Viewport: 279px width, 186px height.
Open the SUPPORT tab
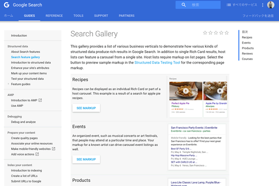pos(101,16)
